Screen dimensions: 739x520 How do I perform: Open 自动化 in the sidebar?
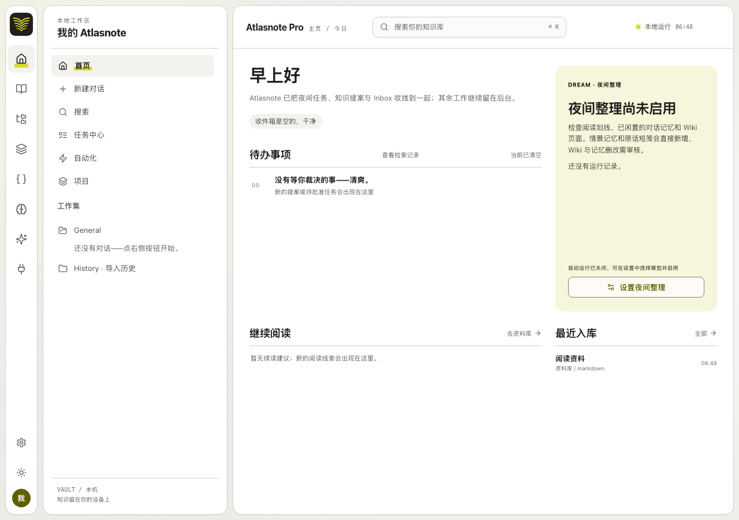(133, 158)
